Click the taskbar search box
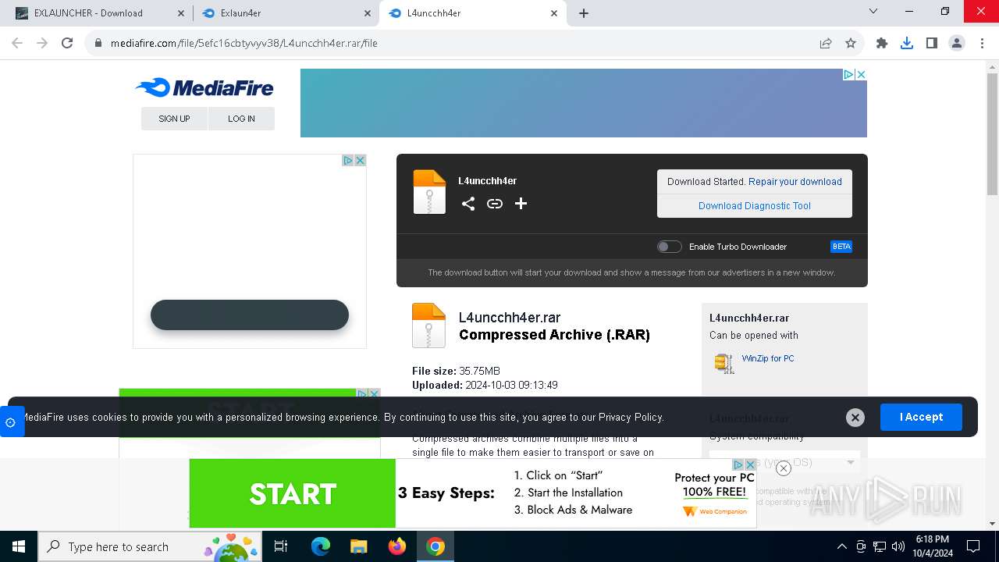The image size is (999, 562). tap(151, 546)
